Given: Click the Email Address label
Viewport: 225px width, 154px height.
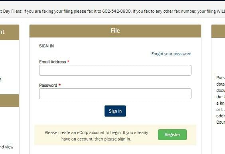Looking at the screenshot, I should (x=53, y=62).
